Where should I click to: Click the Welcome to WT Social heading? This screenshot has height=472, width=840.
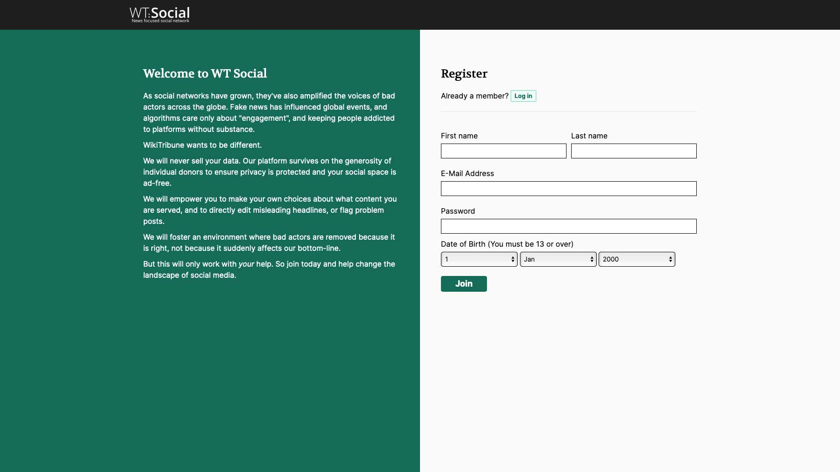pos(205,74)
